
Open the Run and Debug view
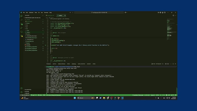click(x=21, y=28)
